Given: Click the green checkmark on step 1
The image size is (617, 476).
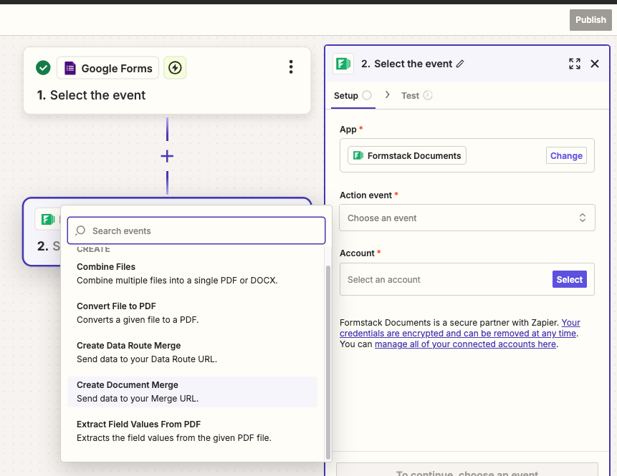Looking at the screenshot, I should click(43, 68).
